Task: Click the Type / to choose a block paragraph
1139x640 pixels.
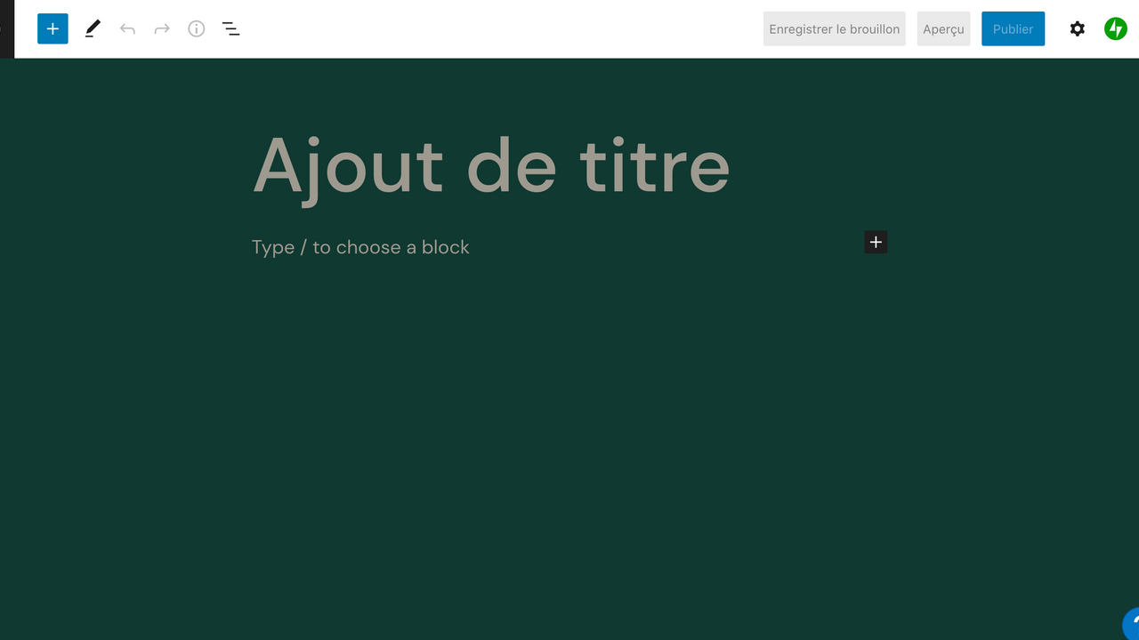Action: (x=360, y=247)
